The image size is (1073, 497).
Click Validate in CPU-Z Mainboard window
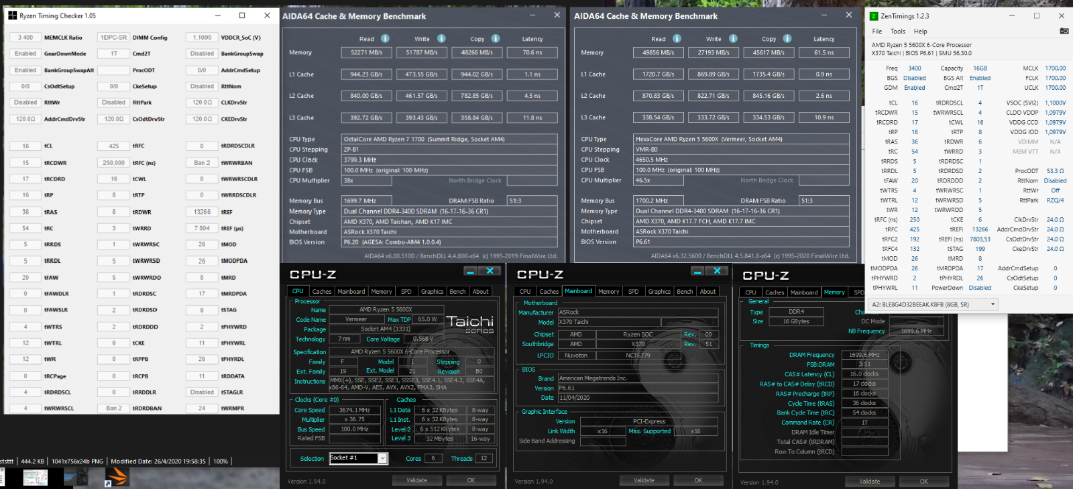point(644,480)
